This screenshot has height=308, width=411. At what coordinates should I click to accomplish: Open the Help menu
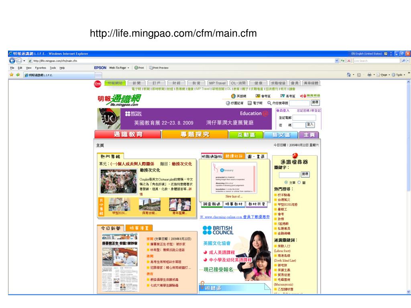tap(62, 68)
